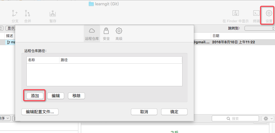Screen dimensions: 275x133
Task: Confirm with the OK (确定) button
Action: 174,112
